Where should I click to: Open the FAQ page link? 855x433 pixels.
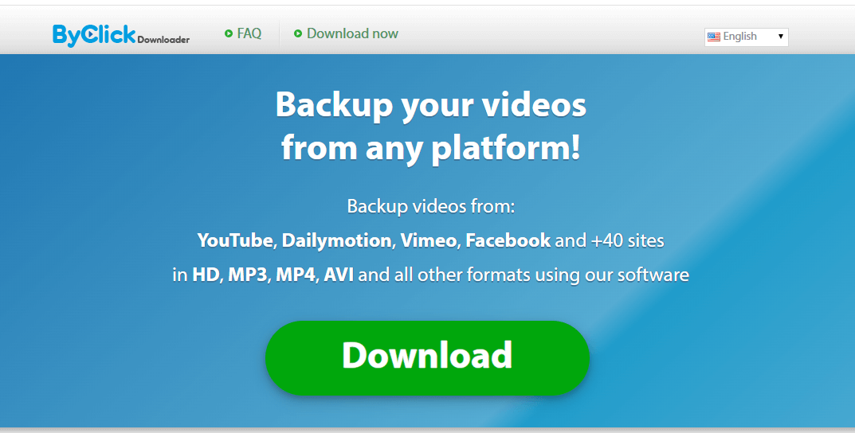[x=249, y=33]
